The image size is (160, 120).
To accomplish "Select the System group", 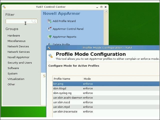I will (12, 73).
